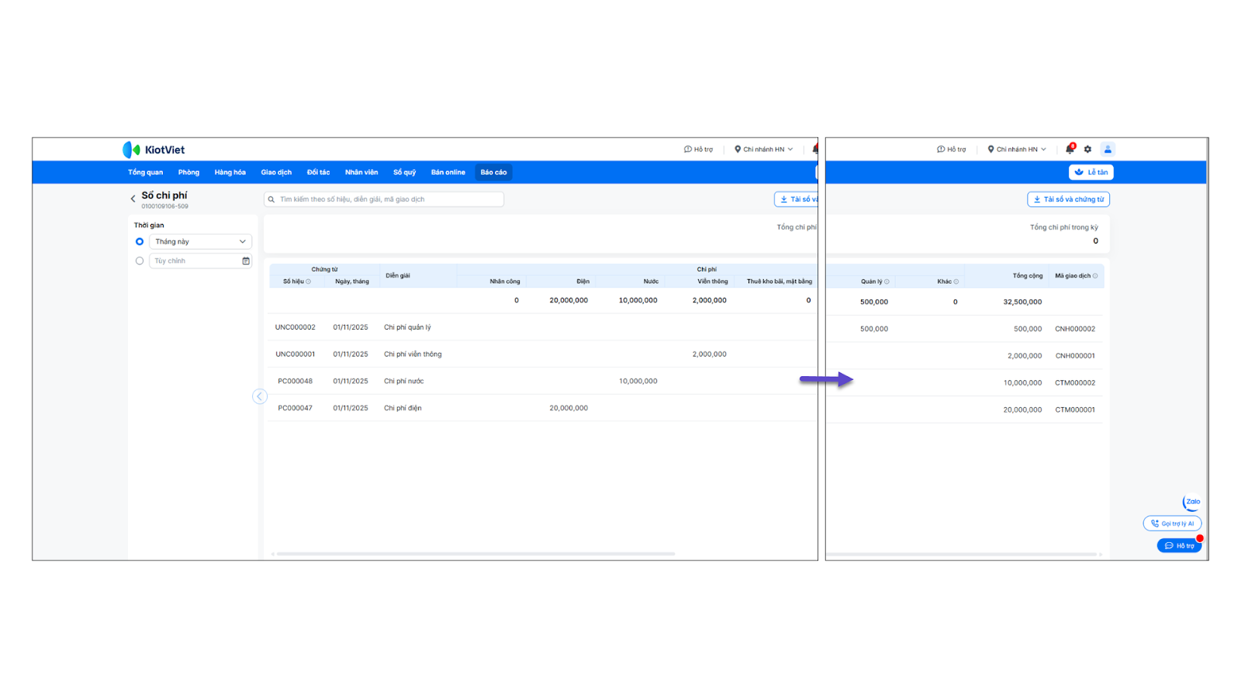Click voucher number UNC000001
The width and height of the screenshot is (1241, 698).
pyautogui.click(x=296, y=354)
